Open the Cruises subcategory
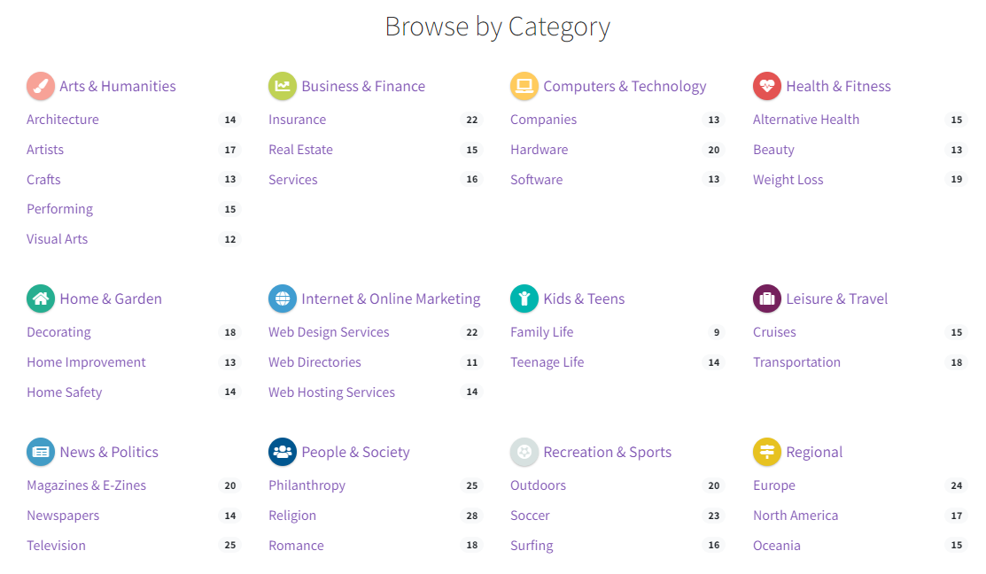This screenshot has height=574, width=986. click(774, 332)
